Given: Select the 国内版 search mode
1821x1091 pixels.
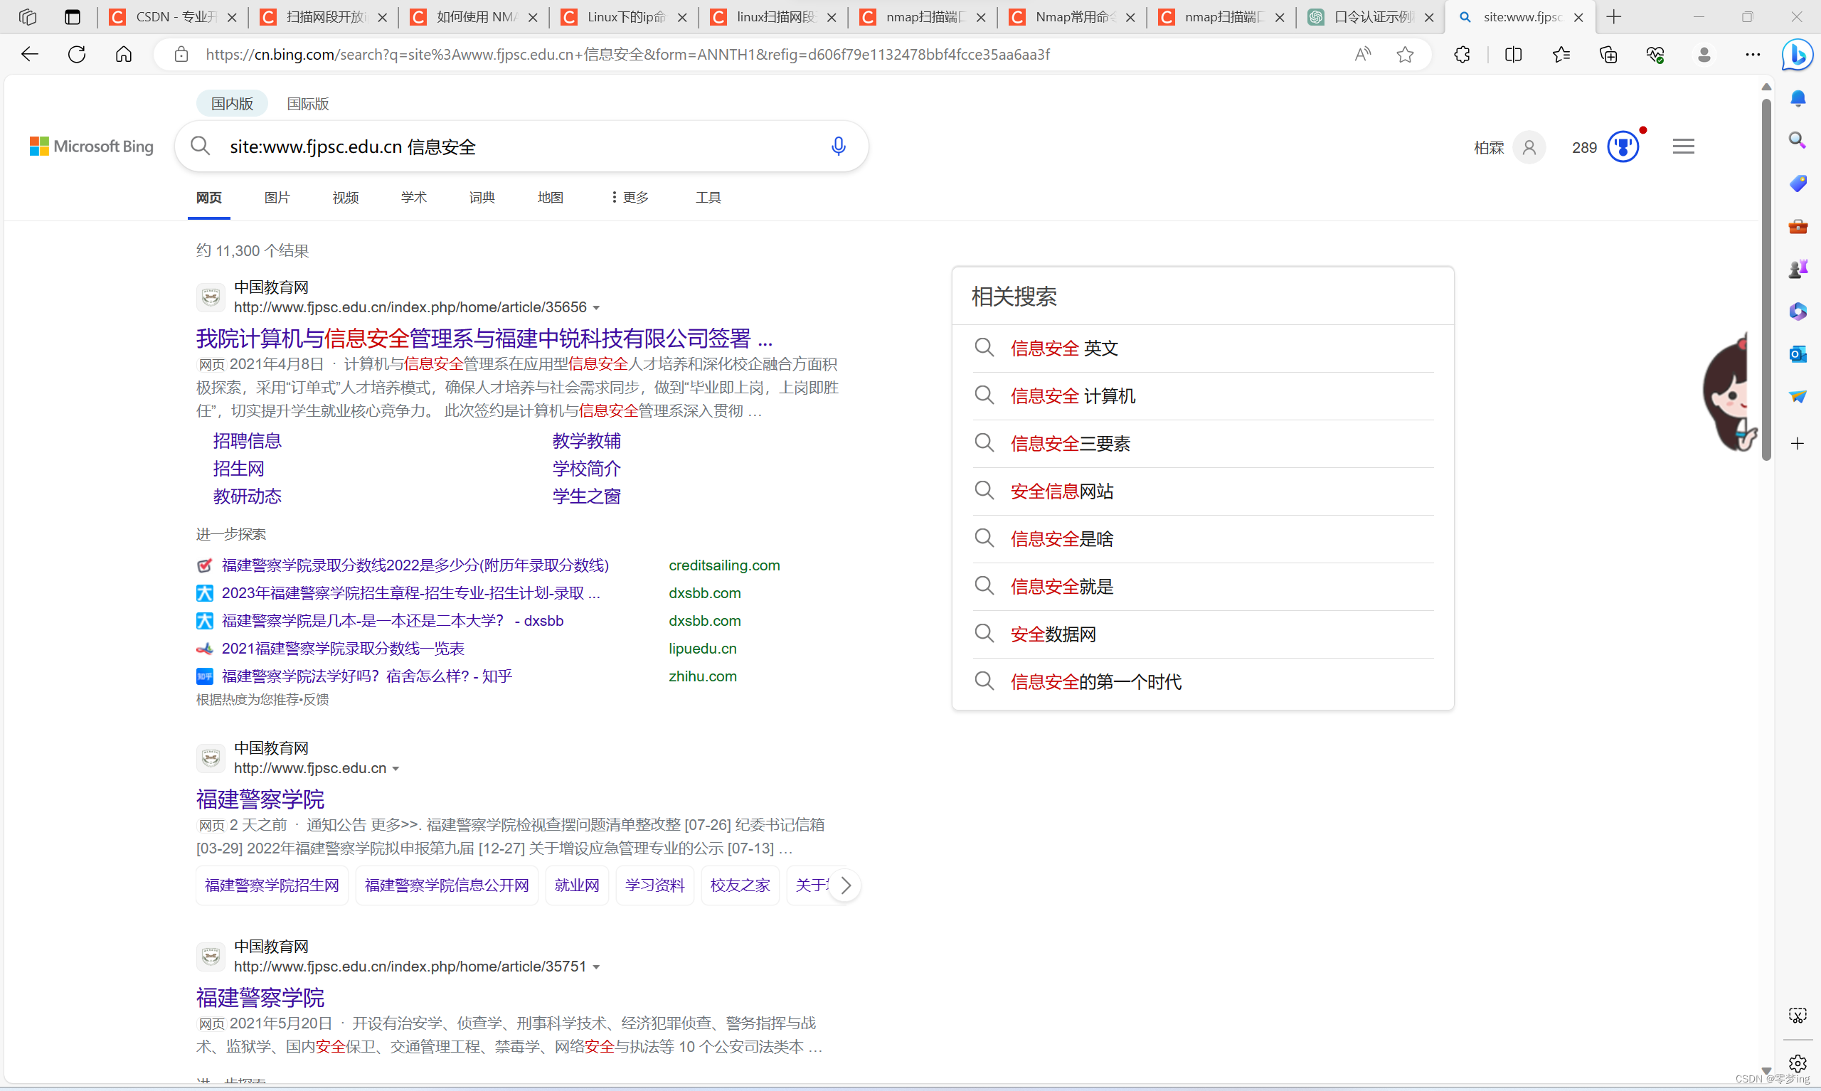Looking at the screenshot, I should point(232,104).
